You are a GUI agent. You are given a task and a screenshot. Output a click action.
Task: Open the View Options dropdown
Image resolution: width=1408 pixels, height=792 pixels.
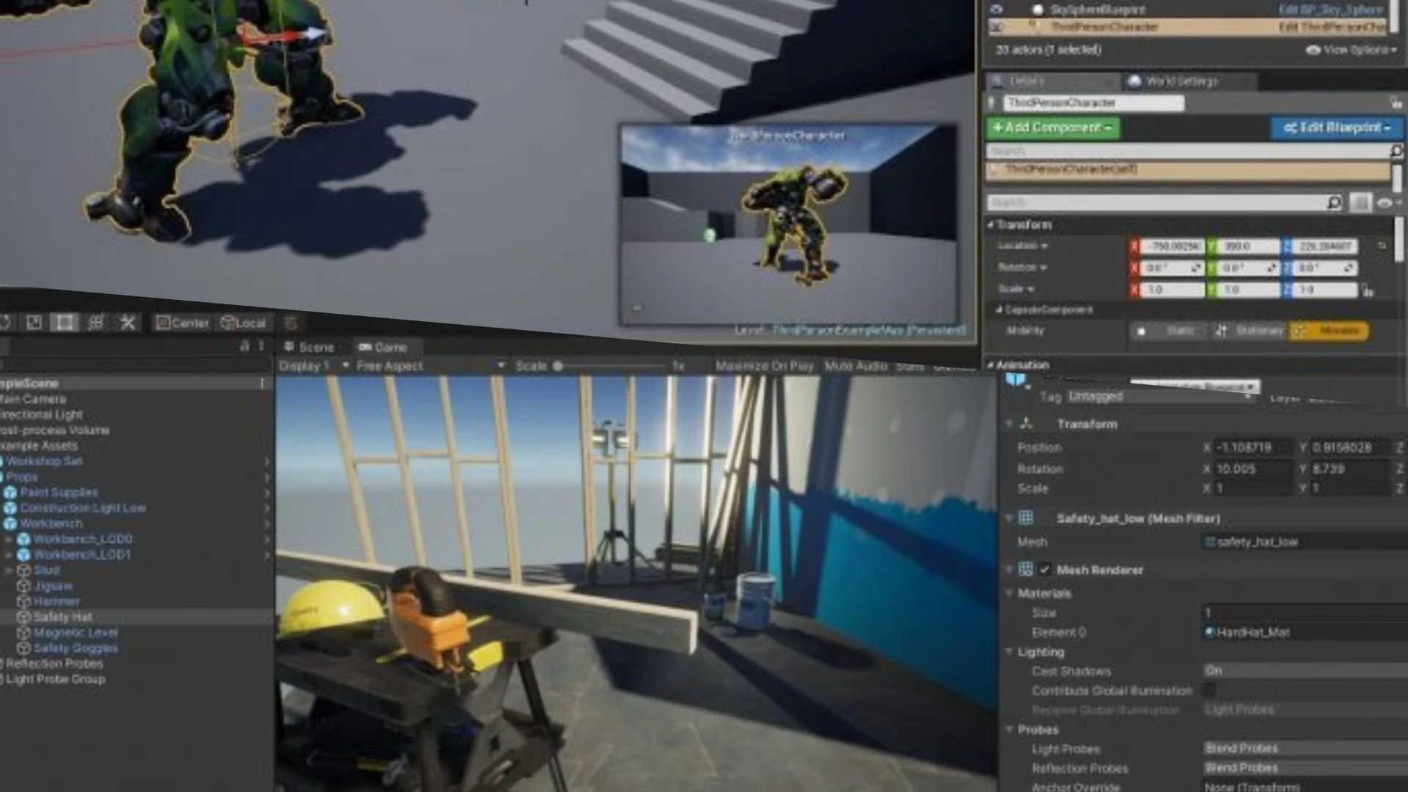1352,50
